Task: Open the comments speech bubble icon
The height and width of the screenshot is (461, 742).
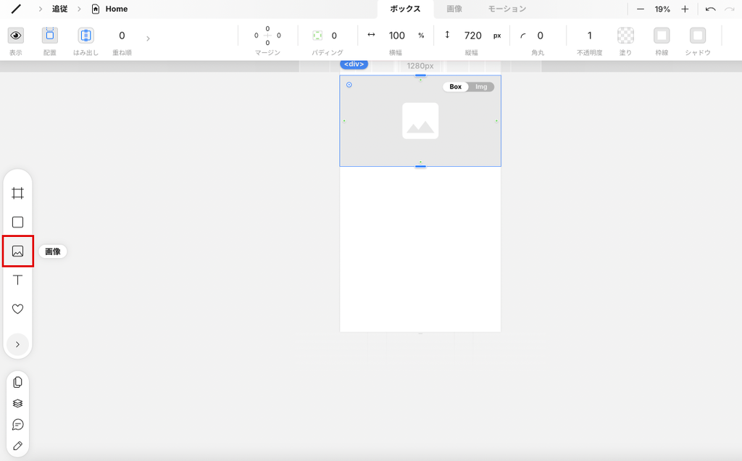Action: pos(18,425)
